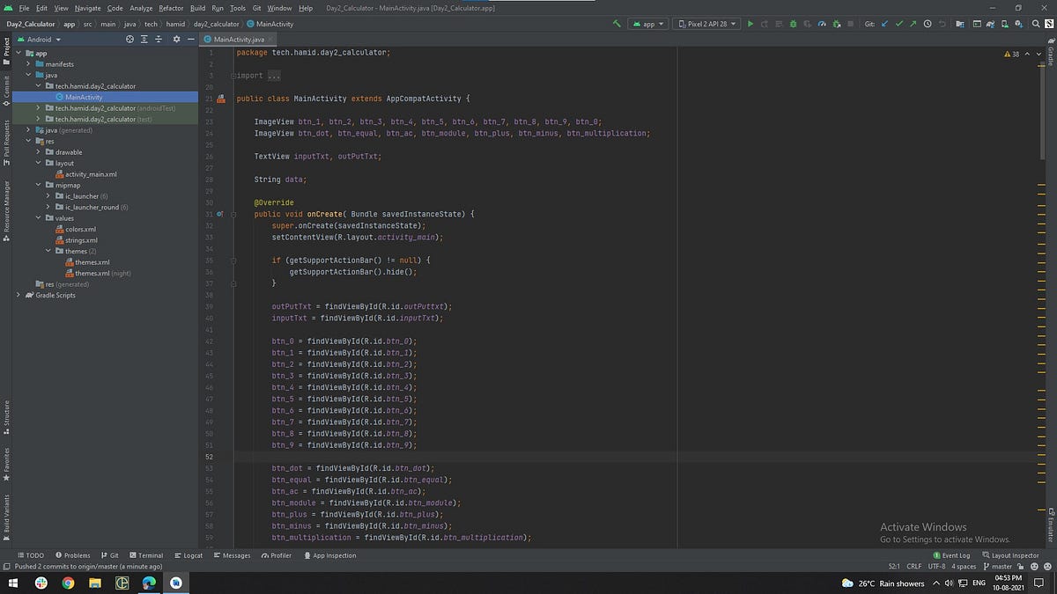The image size is (1057, 594).
Task: Click the Git update project arrow
Action: (884, 24)
